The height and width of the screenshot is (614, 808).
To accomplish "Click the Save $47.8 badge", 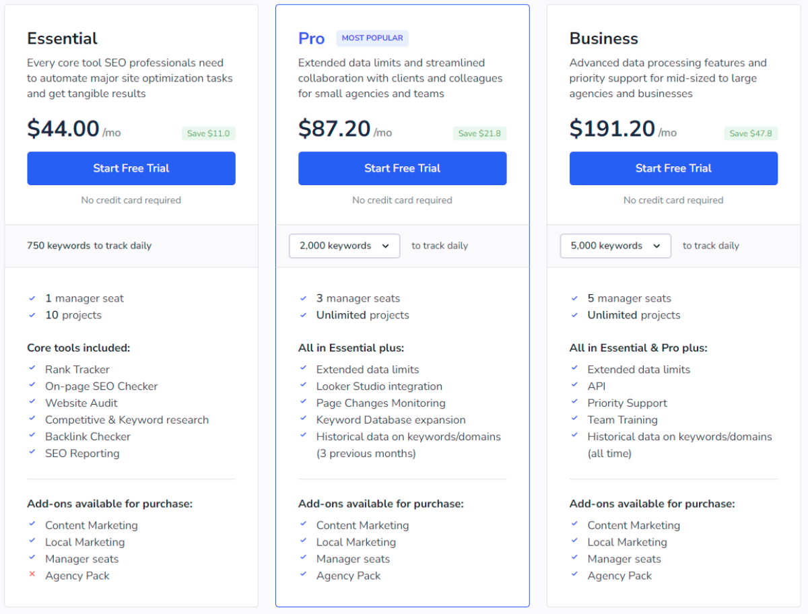I will point(751,133).
